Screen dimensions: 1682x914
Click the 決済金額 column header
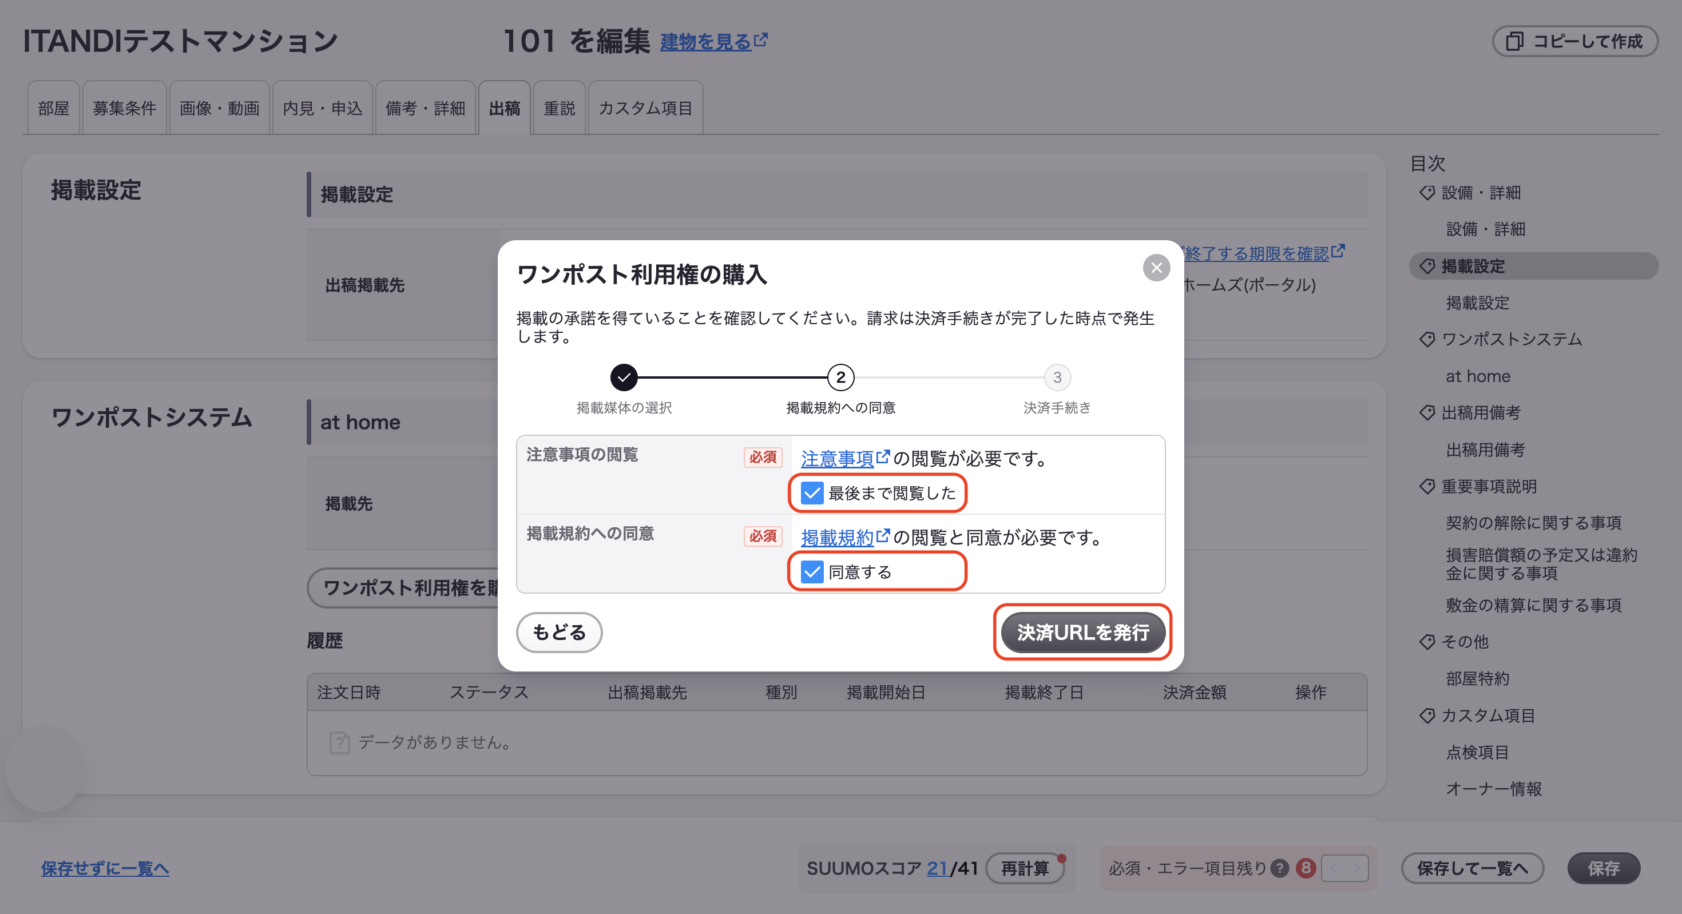(1194, 692)
